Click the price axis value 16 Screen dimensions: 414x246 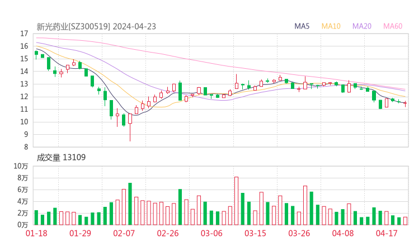[24, 46]
